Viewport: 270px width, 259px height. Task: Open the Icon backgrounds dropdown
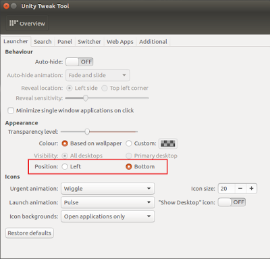tap(108, 216)
